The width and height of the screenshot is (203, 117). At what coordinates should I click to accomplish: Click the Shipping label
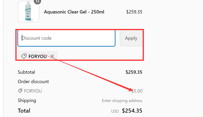27,100
